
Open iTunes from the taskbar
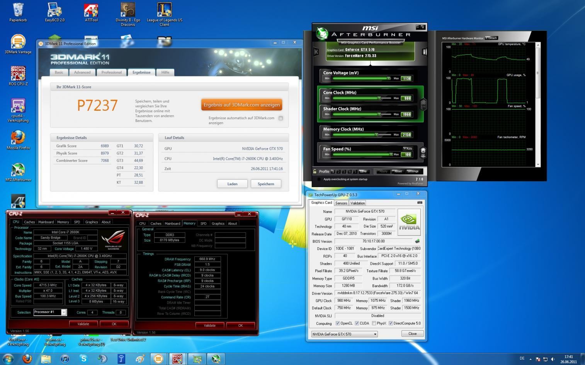coord(65,358)
